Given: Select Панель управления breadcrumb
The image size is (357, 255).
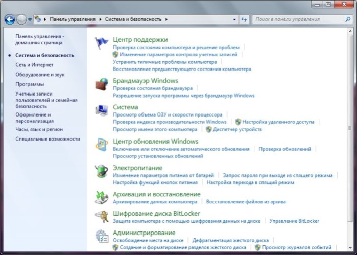Looking at the screenshot, I should pyautogui.click(x=73, y=19).
